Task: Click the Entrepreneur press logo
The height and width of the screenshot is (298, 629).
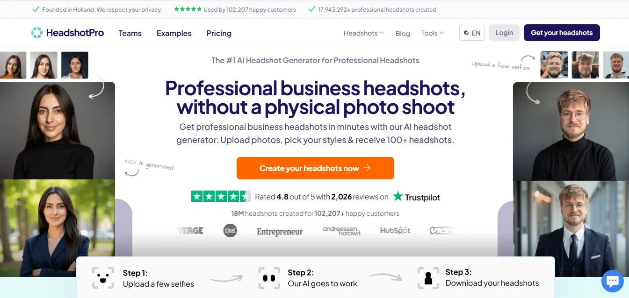Action: click(x=280, y=231)
